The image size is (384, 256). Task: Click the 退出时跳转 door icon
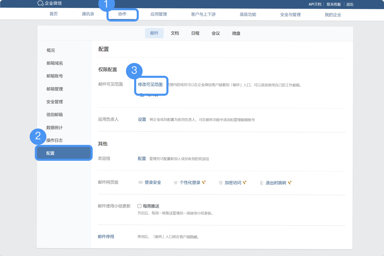(262, 183)
